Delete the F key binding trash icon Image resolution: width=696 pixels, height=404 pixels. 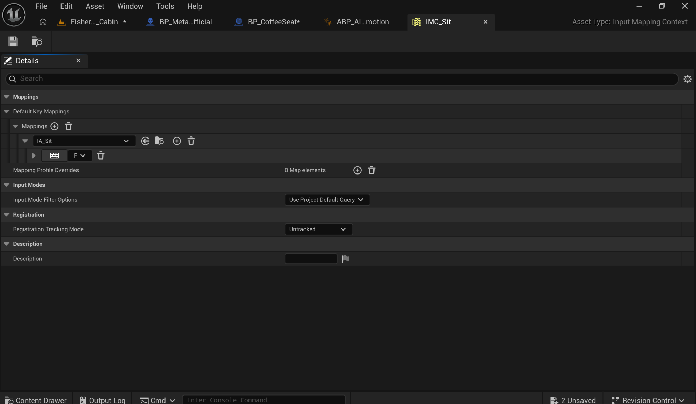tap(101, 155)
